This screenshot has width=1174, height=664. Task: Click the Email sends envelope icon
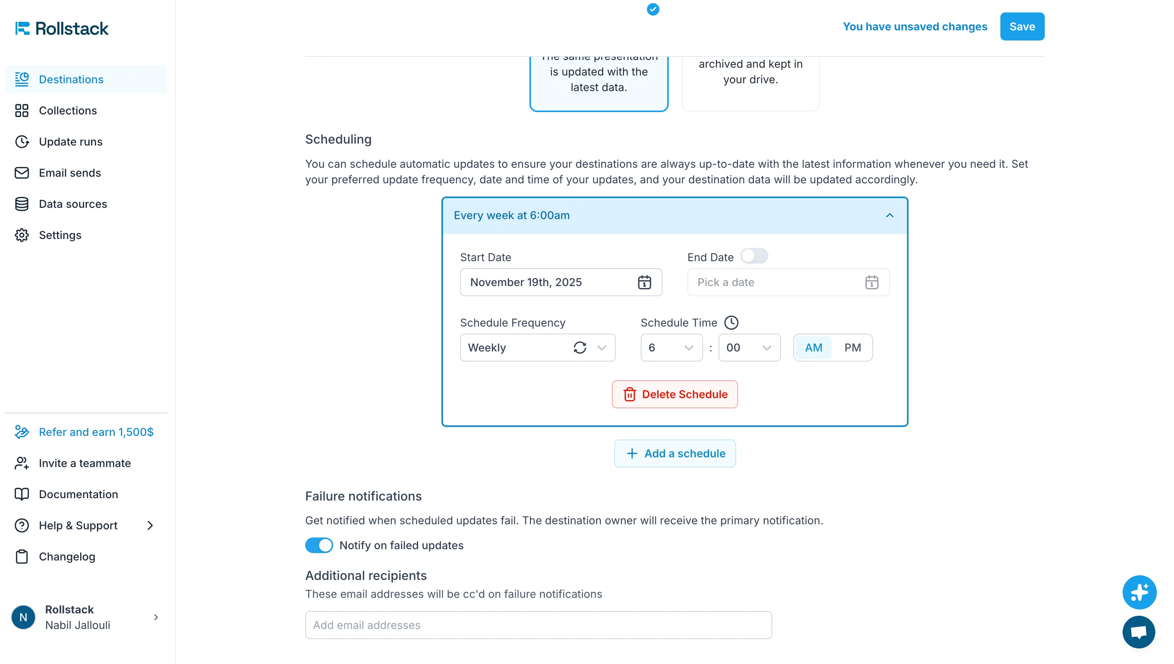pos(21,173)
